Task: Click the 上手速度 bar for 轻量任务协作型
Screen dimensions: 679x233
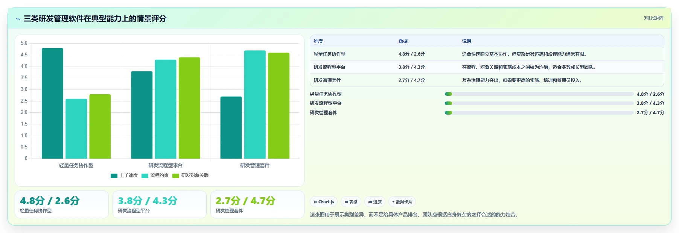Action: (52, 103)
